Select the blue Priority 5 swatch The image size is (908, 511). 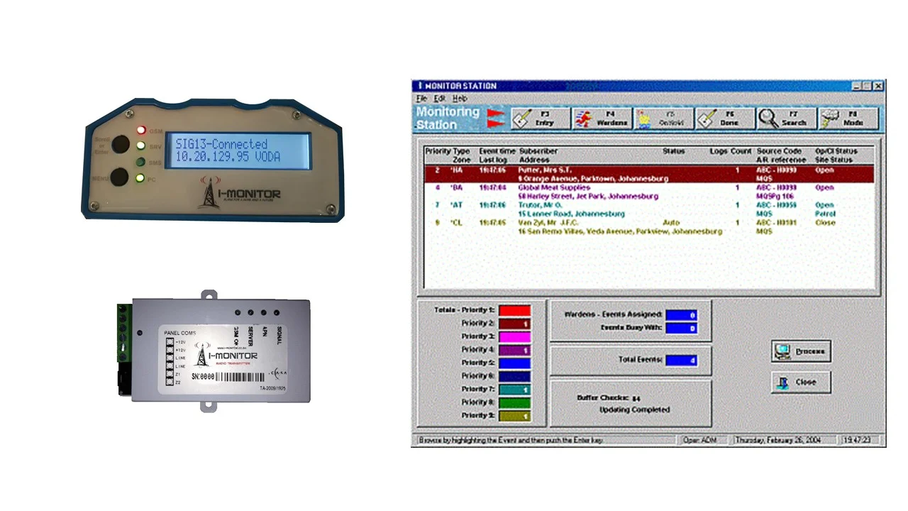[x=514, y=363]
